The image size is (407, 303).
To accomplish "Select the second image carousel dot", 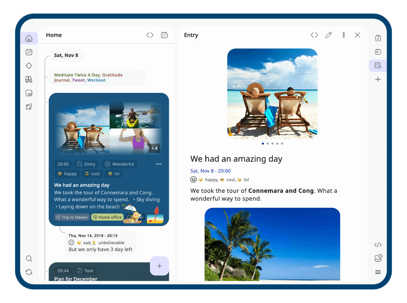I will (x=268, y=144).
